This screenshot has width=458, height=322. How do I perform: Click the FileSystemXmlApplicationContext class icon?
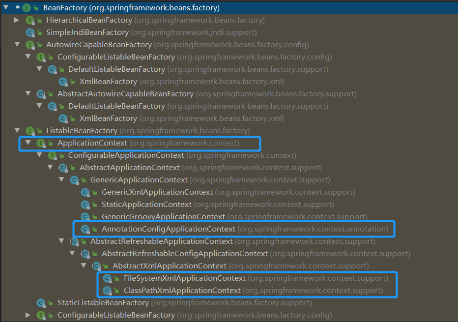[x=107, y=278]
